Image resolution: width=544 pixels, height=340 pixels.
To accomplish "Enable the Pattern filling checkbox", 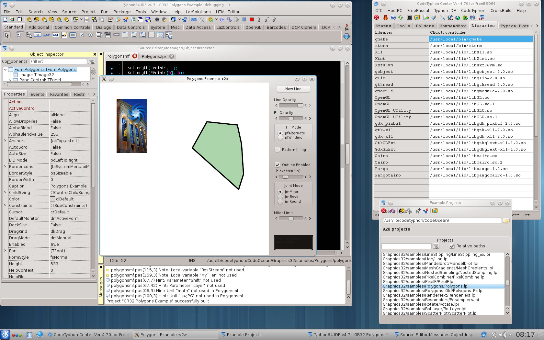I will [278, 150].
